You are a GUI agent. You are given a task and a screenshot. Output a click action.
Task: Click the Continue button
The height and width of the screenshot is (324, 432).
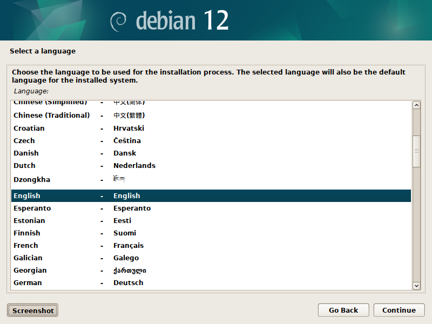pos(399,310)
